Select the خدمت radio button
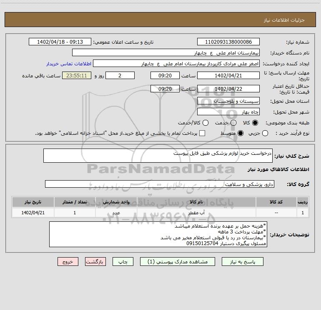 point(233,123)
